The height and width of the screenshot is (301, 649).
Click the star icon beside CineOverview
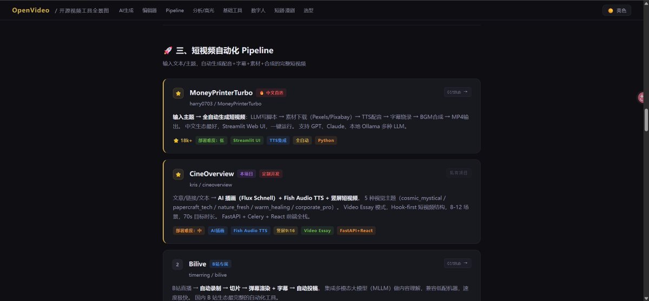coord(178,174)
